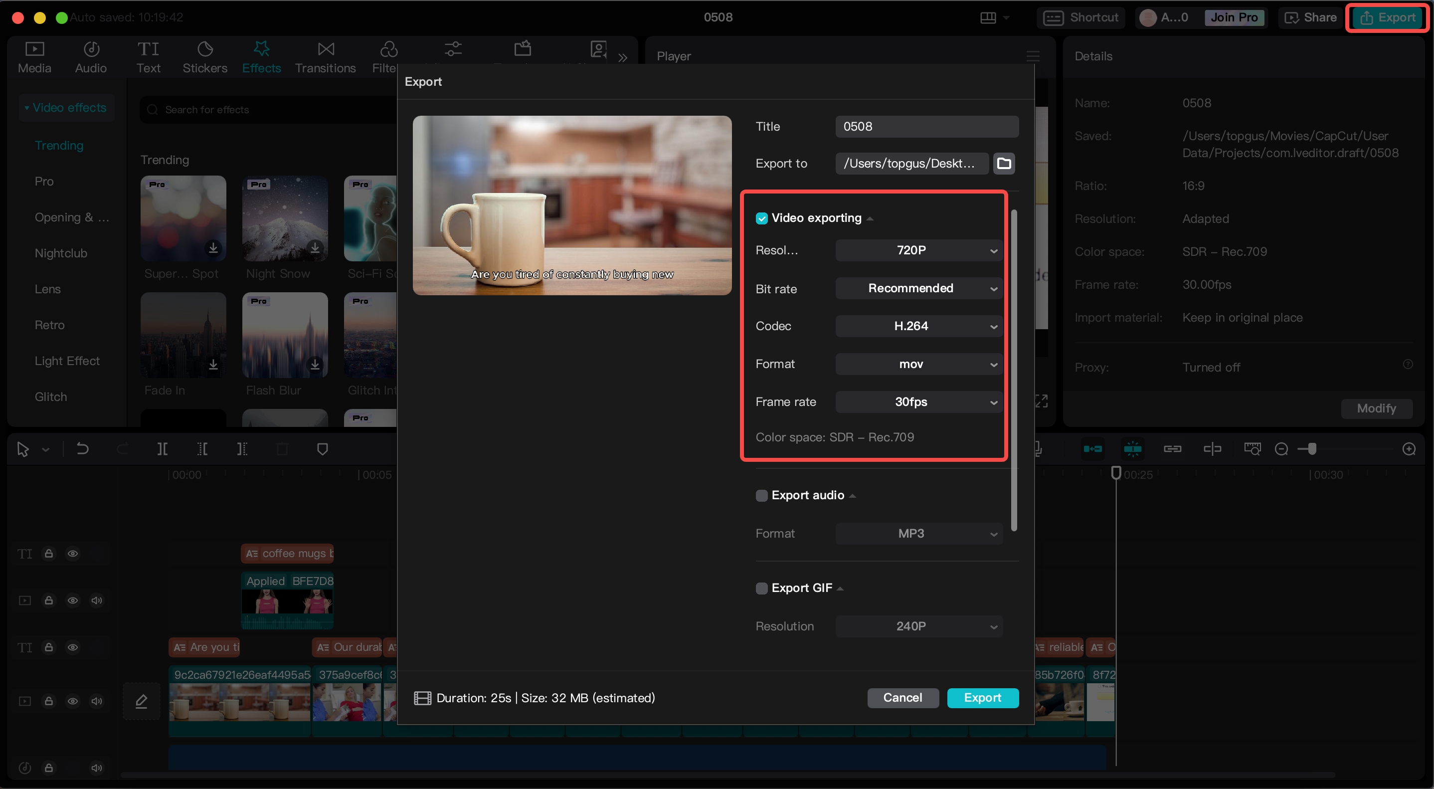Enable the Export audio checkbox
This screenshot has width=1434, height=789.
click(761, 496)
